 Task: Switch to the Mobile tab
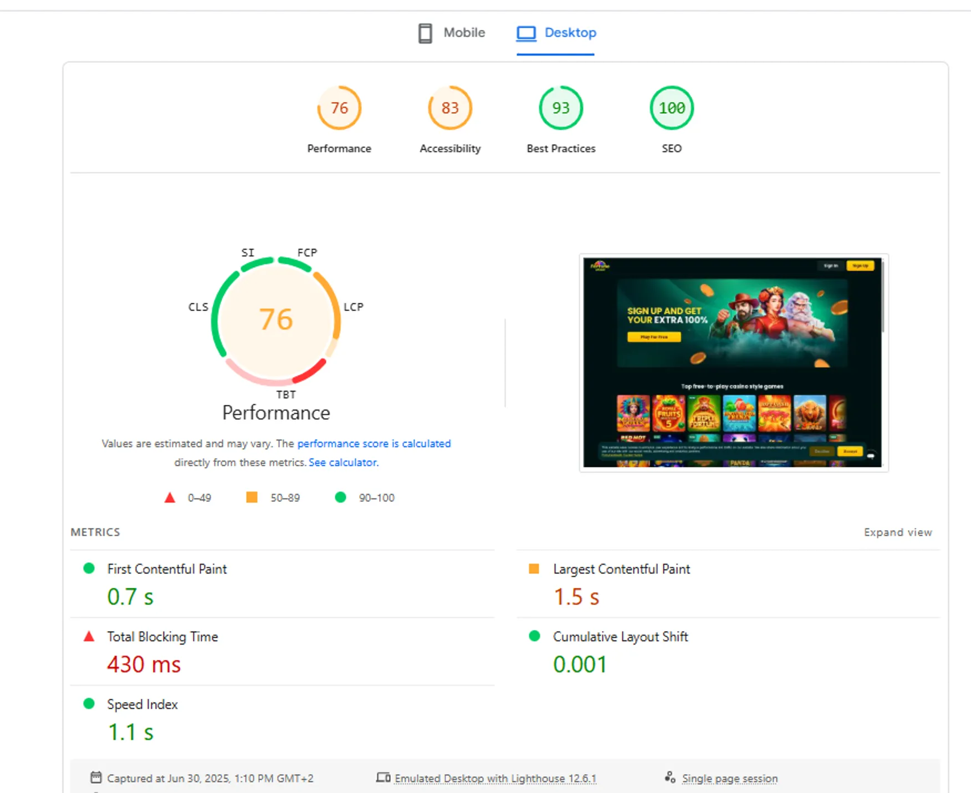pos(452,33)
